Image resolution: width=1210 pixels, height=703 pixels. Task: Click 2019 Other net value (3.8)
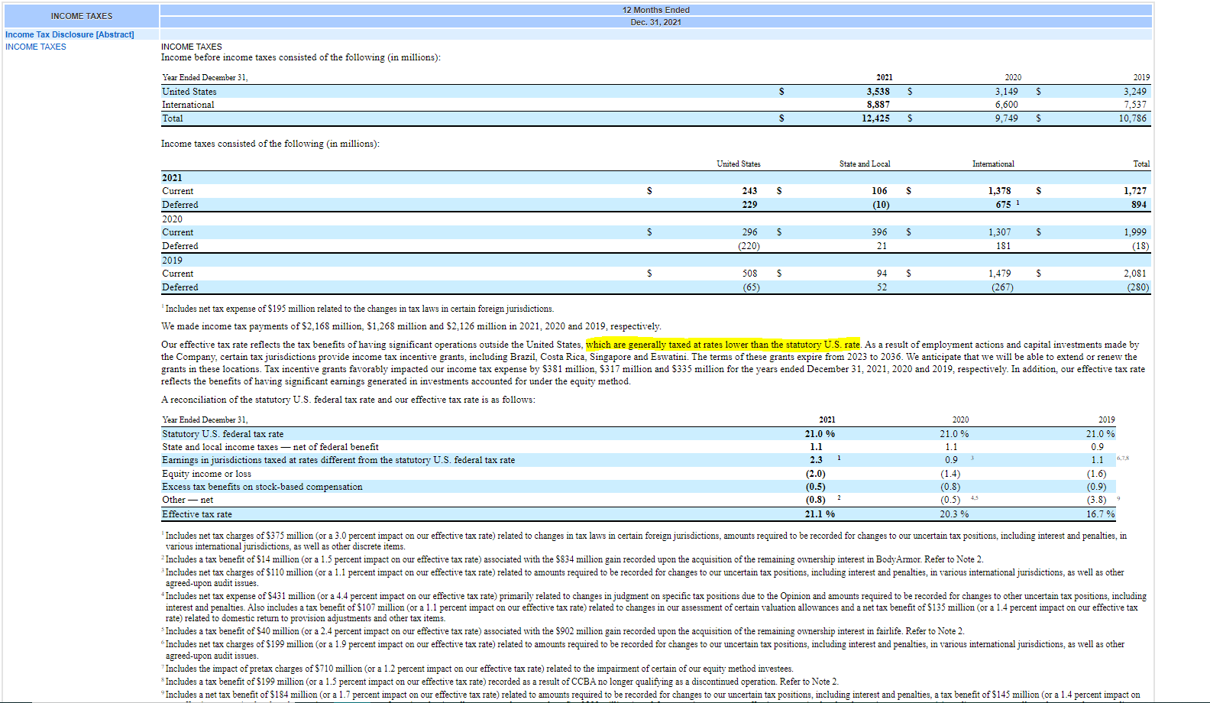pyautogui.click(x=1097, y=500)
